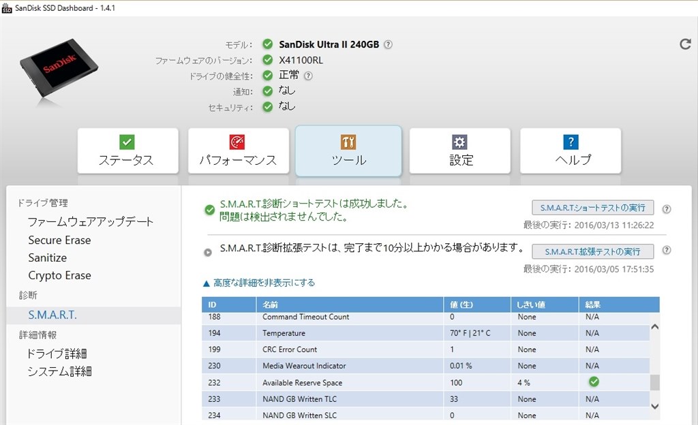Click the help icon next to model name

[x=388, y=44]
